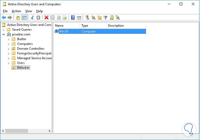Click the Paste clipboard icon

pyautogui.click(x=38, y=17)
